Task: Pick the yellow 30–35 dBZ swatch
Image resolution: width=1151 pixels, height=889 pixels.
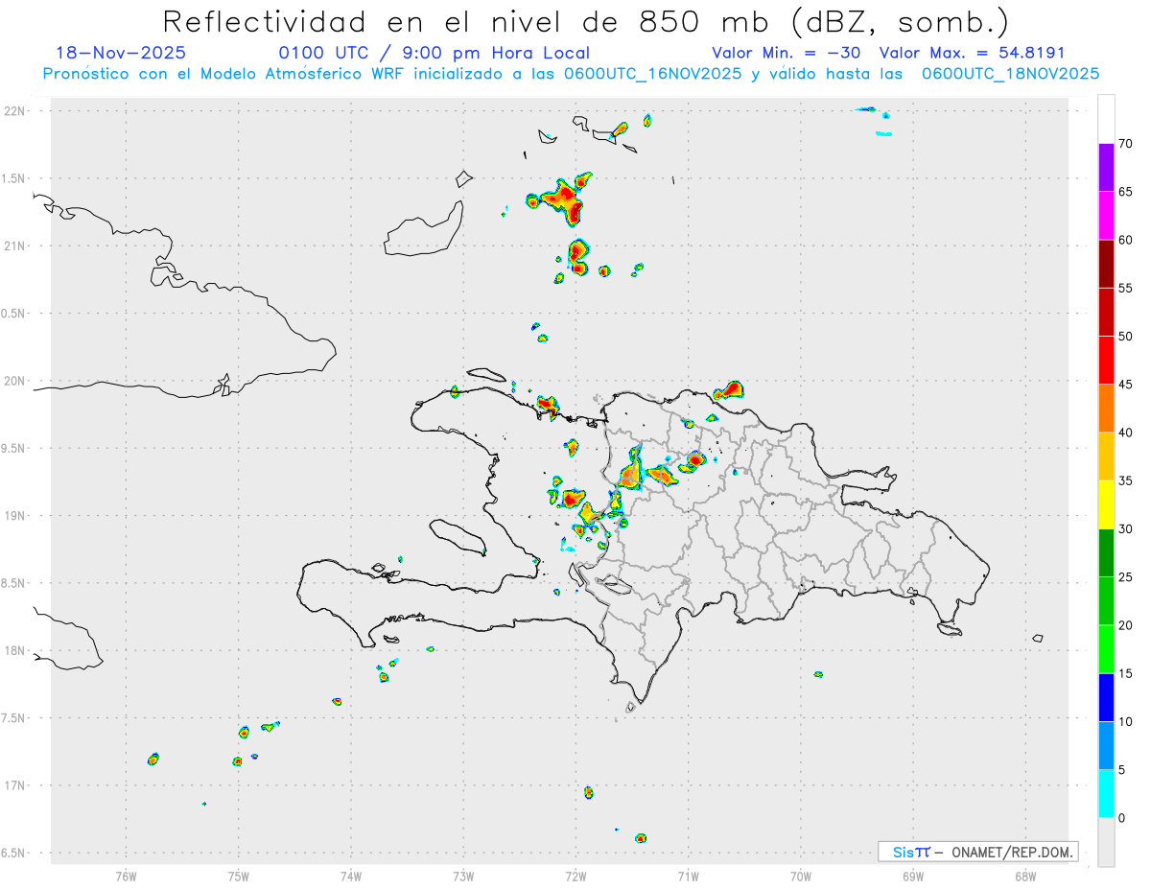Action: pos(1106,504)
